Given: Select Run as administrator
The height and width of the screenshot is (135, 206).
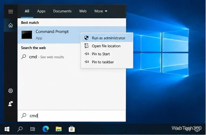Looking at the screenshot, I should point(107,38).
